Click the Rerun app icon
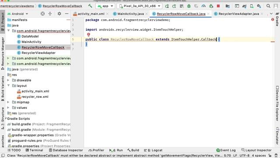Image resolution: width=280 pixels, height=158 pixels. click(167, 6)
